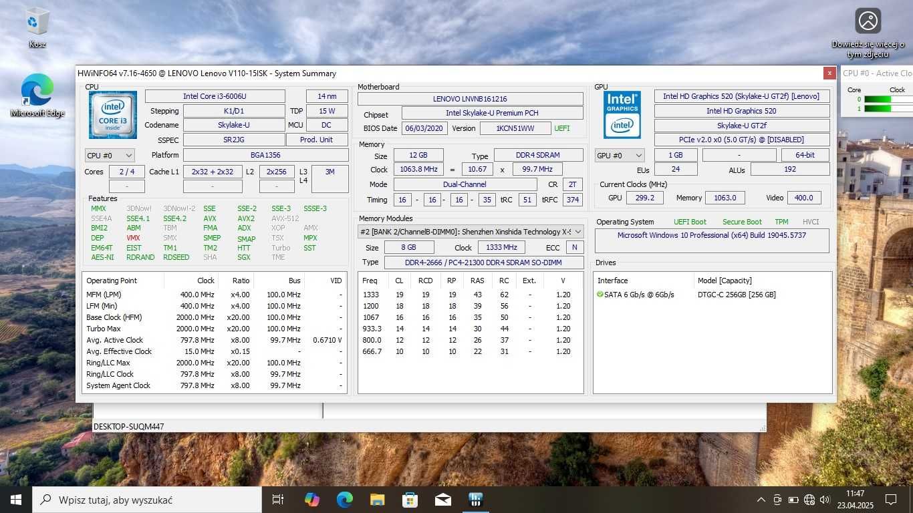
Task: Click 'Dual-Channel' memory mode field
Action: (465, 184)
